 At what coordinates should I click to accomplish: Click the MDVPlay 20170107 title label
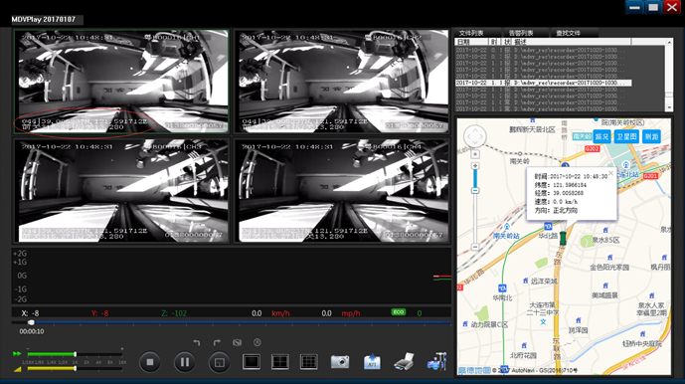click(44, 19)
